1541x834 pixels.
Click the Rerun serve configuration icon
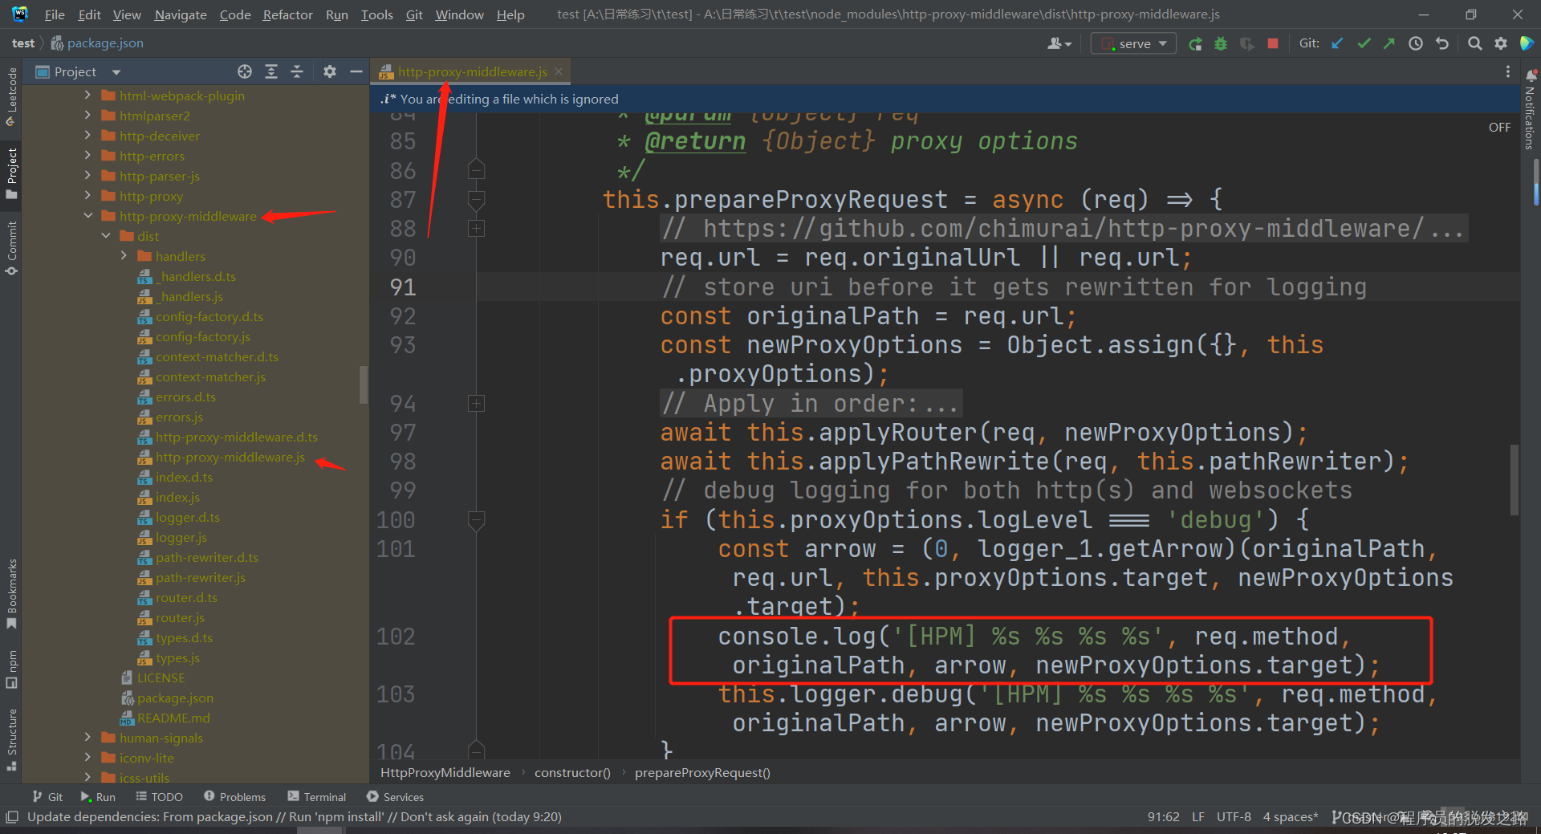coord(1195,44)
